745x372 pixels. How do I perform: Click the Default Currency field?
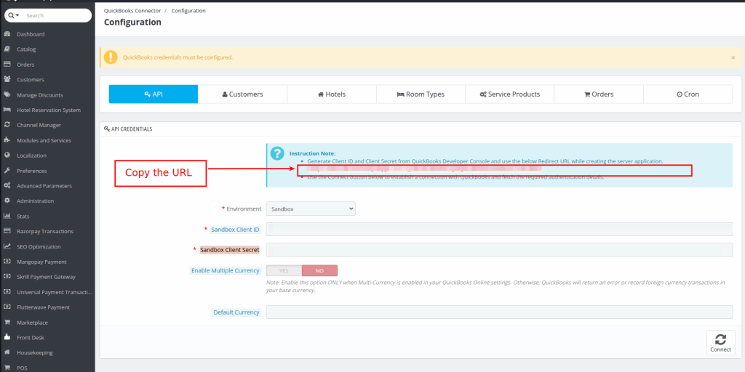(x=499, y=312)
